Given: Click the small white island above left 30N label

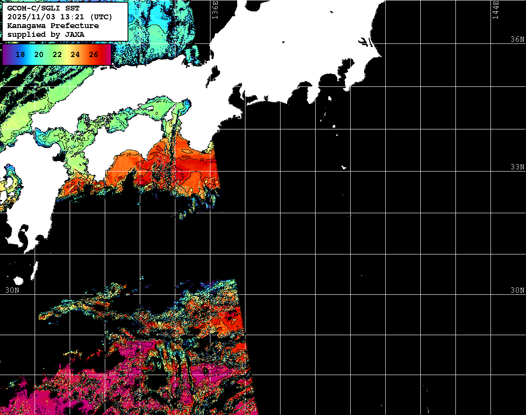Looking at the screenshot, I should 18,280.
